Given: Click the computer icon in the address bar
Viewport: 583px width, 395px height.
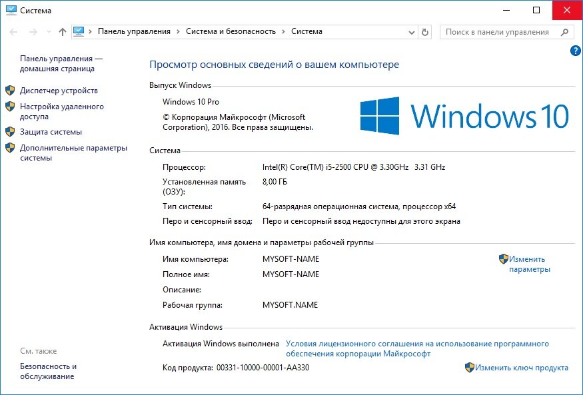Looking at the screenshot, I should (x=79, y=31).
